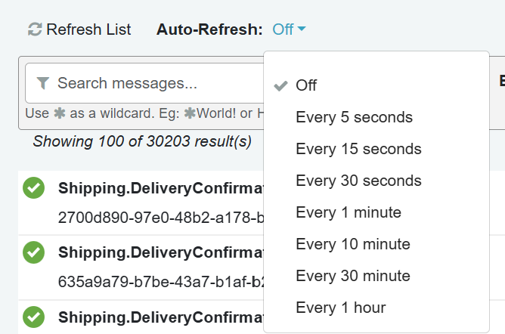Viewport: 505px width, 334px height.
Task: Click the green checkmark on the third message
Action: (x=33, y=317)
